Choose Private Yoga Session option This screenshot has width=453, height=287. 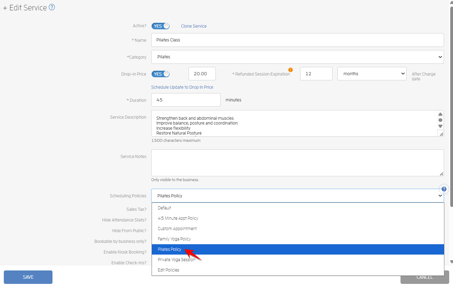point(298,260)
